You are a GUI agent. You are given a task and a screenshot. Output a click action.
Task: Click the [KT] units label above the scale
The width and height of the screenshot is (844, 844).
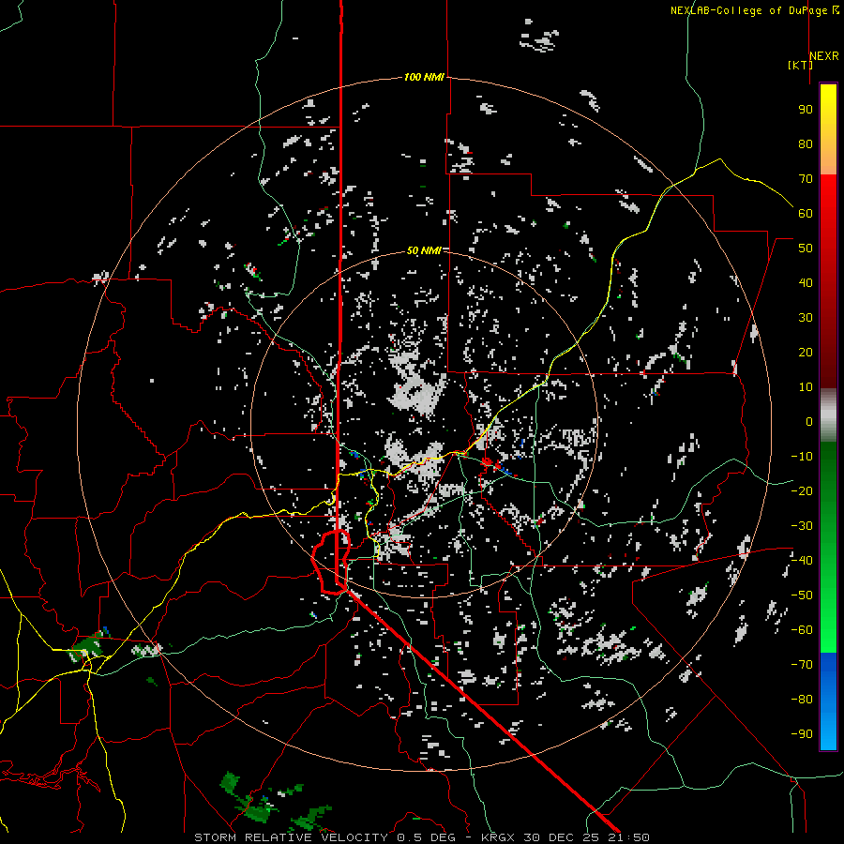[799, 65]
